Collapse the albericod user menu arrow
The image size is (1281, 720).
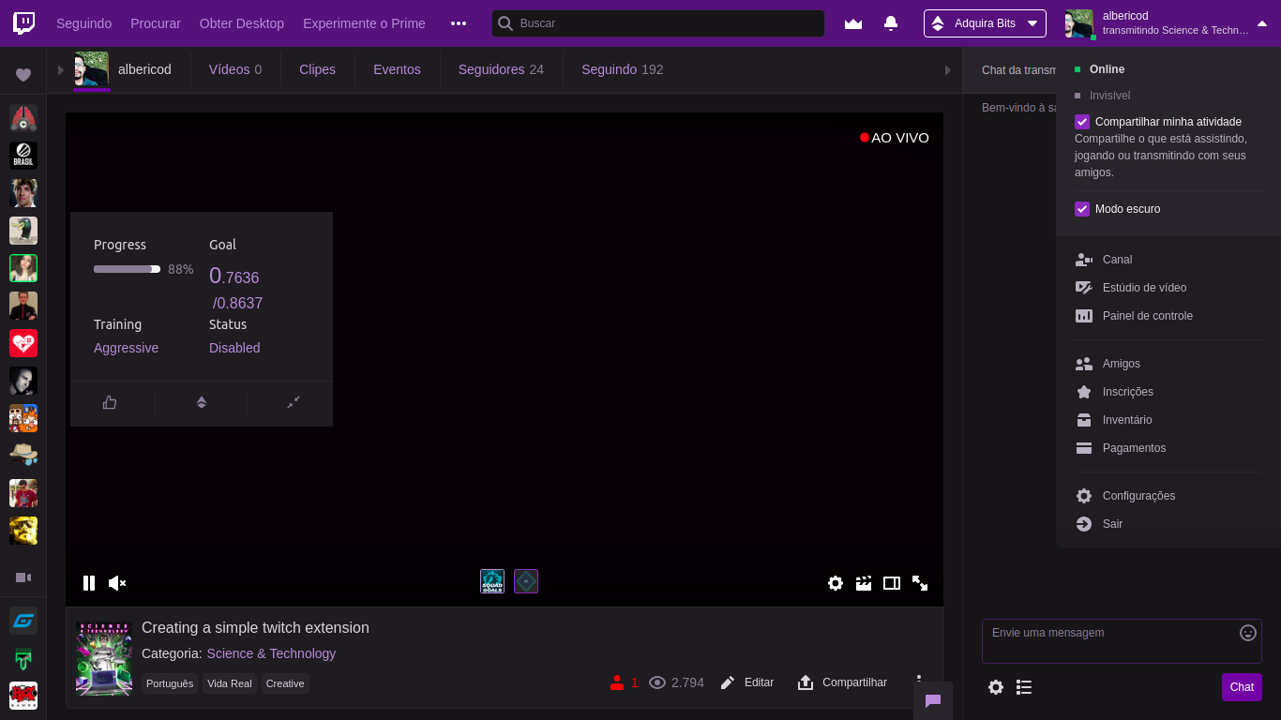click(1262, 23)
